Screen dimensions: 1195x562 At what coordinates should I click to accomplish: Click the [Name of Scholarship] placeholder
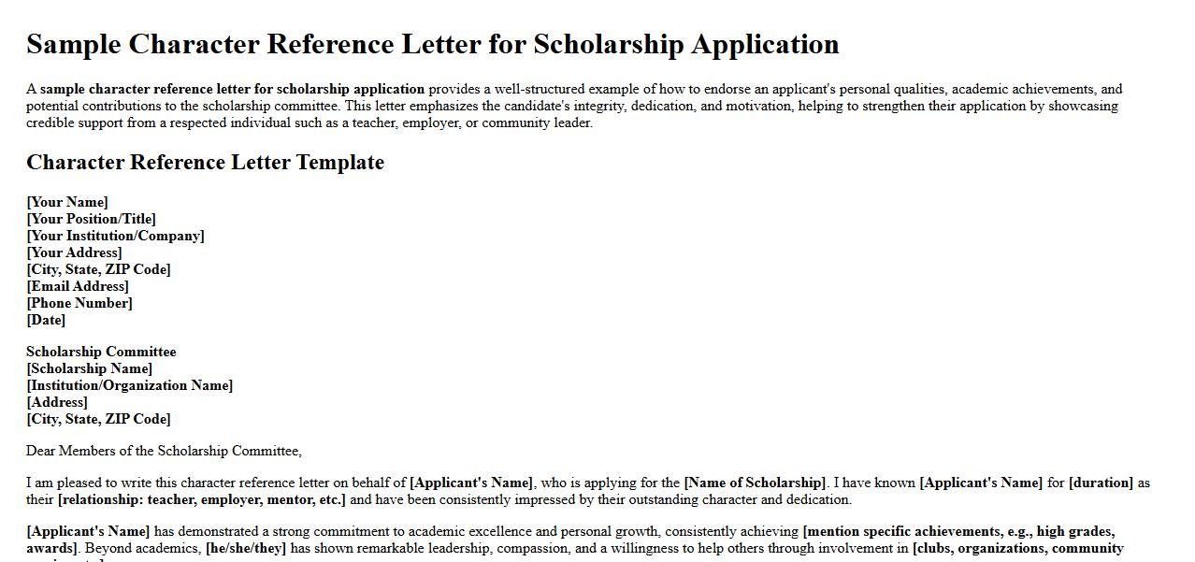756,483
